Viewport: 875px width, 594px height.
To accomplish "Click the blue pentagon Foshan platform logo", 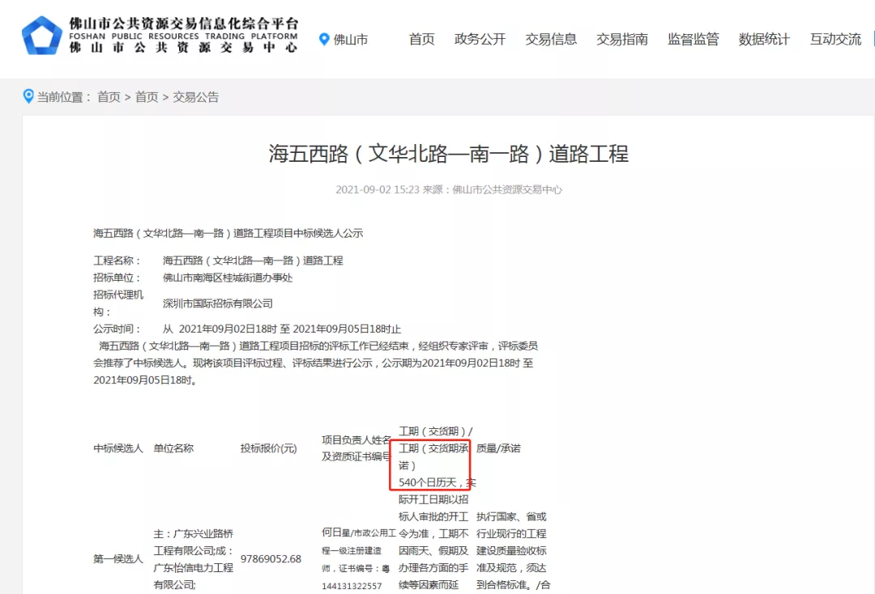I will coord(41,36).
